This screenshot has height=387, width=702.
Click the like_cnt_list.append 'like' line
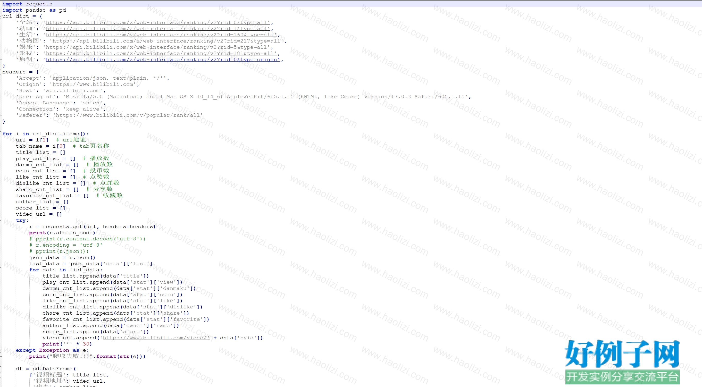[113, 301]
